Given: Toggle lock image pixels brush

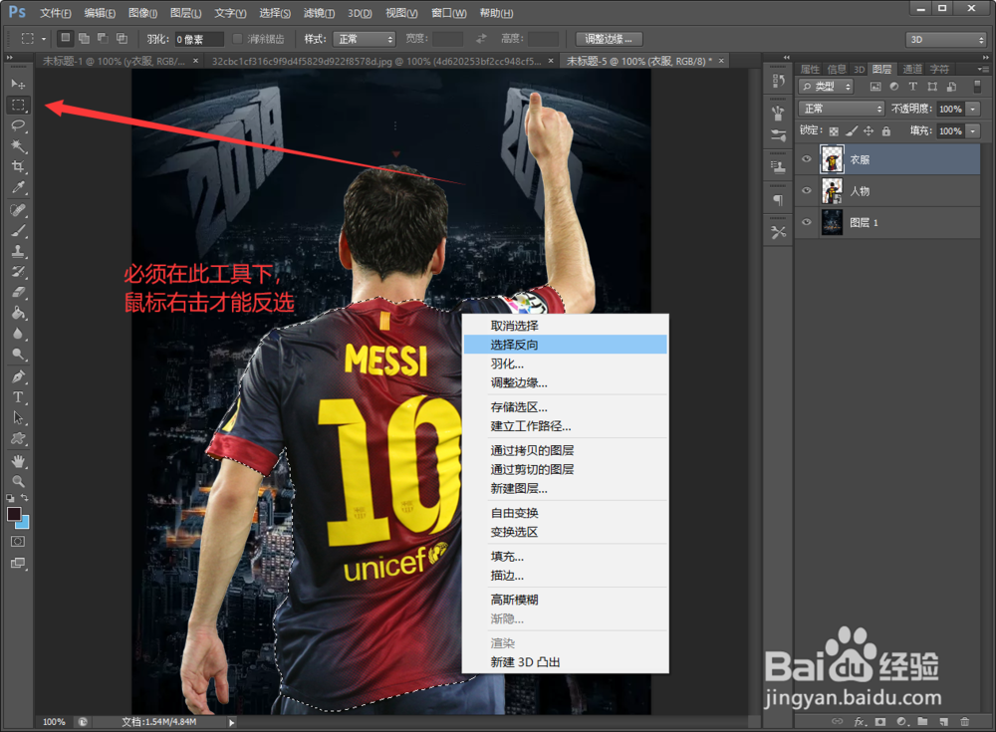Looking at the screenshot, I should (x=852, y=130).
